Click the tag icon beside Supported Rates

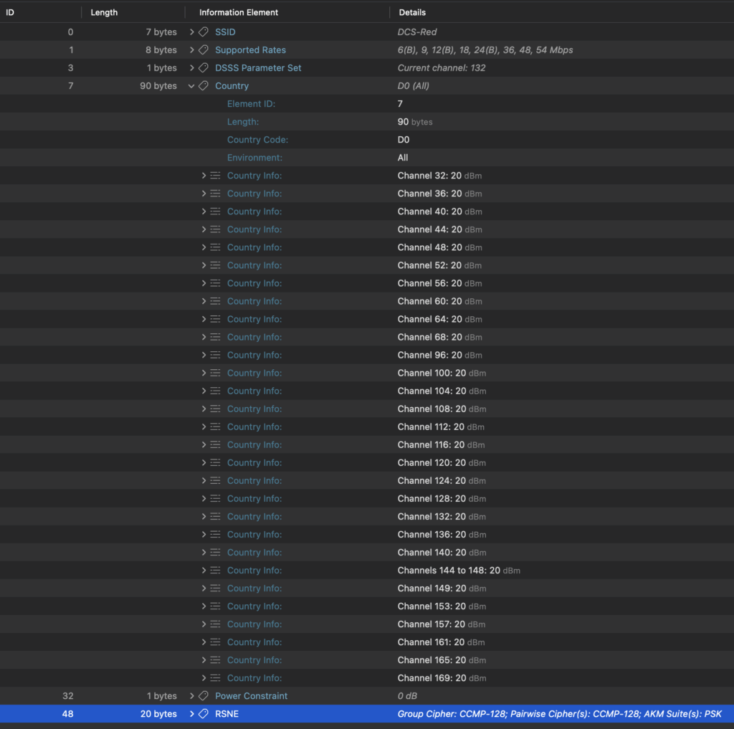click(204, 50)
